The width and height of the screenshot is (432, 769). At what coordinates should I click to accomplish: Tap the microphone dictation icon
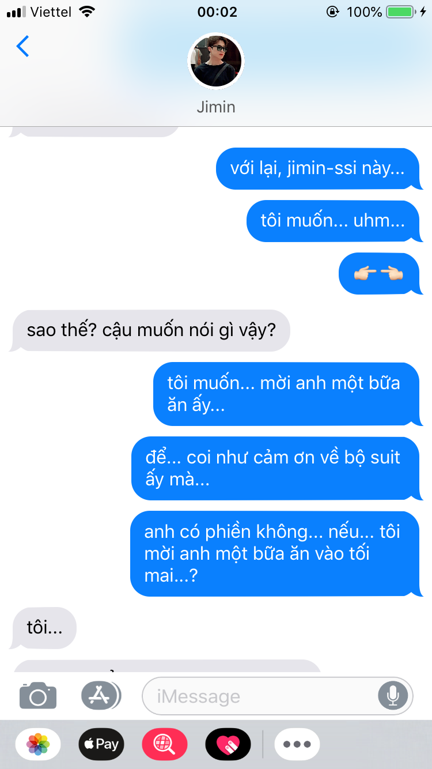[x=393, y=696]
